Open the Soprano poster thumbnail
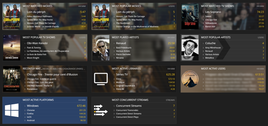This screenshot has width=268, height=126. 190,16
